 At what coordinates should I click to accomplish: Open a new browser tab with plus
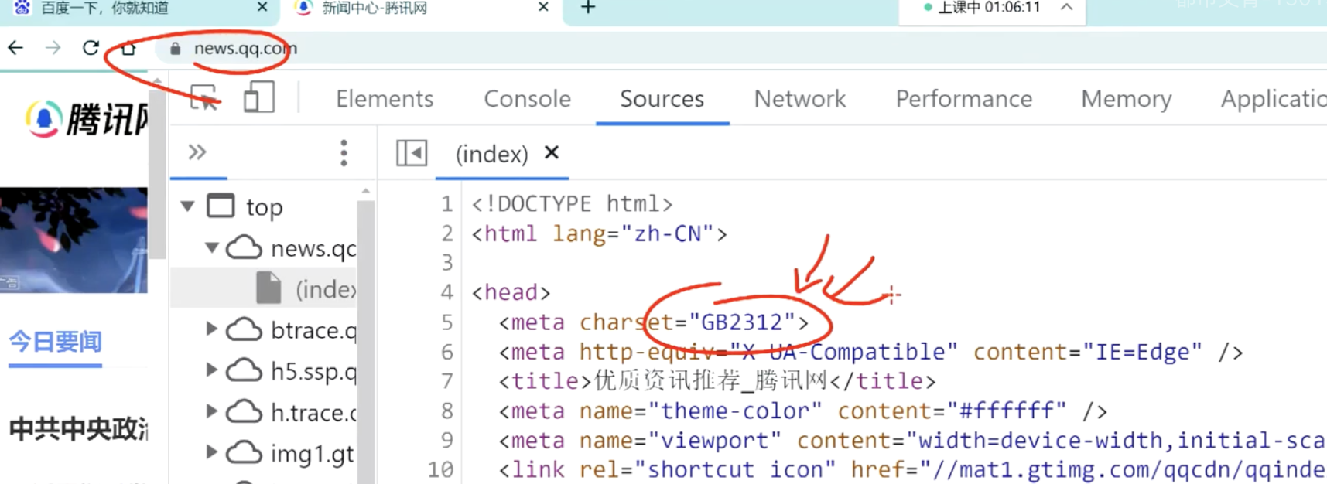[588, 8]
